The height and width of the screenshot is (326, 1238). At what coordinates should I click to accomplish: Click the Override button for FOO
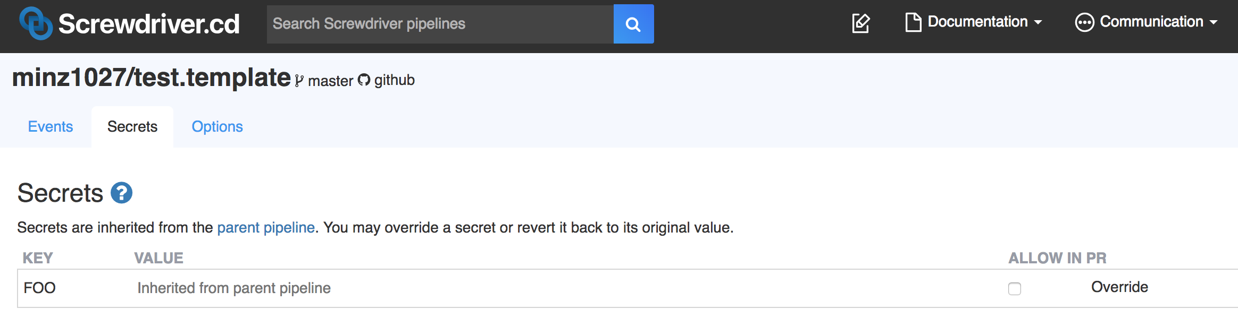point(1119,287)
